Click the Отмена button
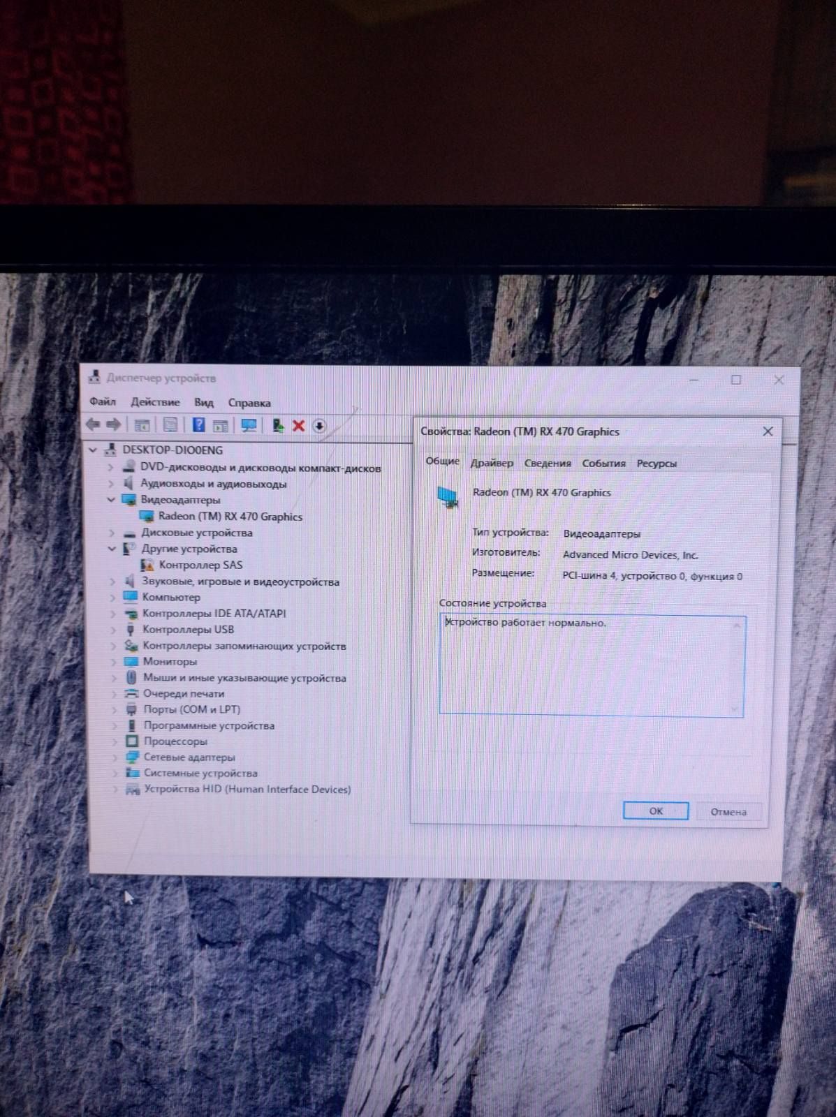Image resolution: width=836 pixels, height=1117 pixels. coord(728,812)
